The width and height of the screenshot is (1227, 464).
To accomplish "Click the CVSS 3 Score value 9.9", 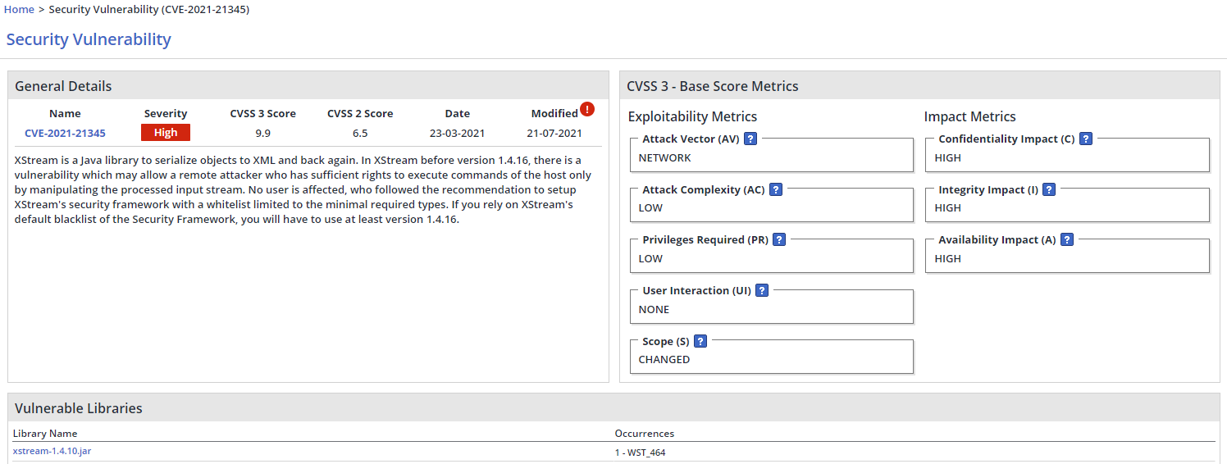I will point(262,133).
